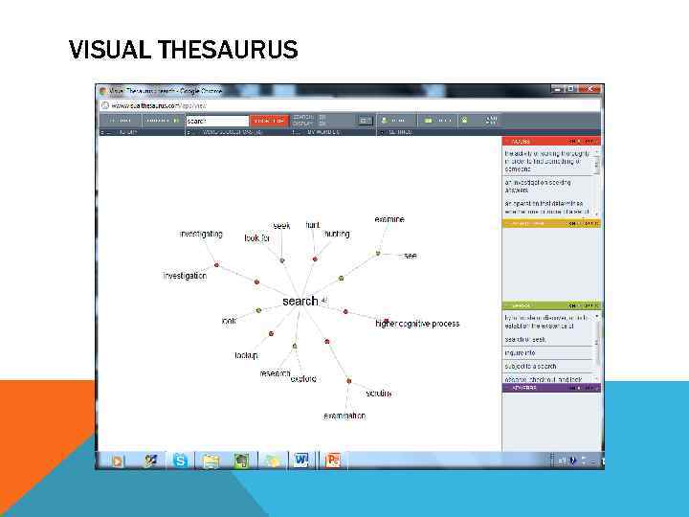Screen dimensions: 689x517
Task: Click meaning node joining research and explore
Action: coord(295,346)
